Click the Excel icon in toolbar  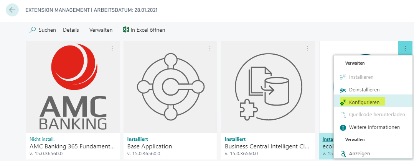click(126, 29)
